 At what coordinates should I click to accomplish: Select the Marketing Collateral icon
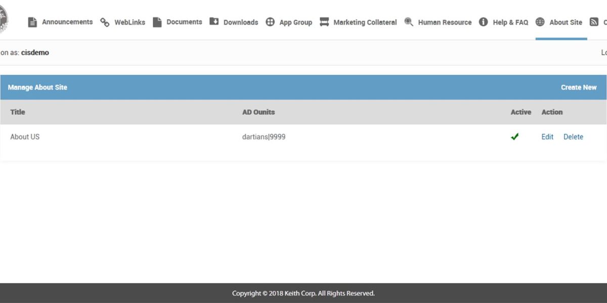[323, 22]
